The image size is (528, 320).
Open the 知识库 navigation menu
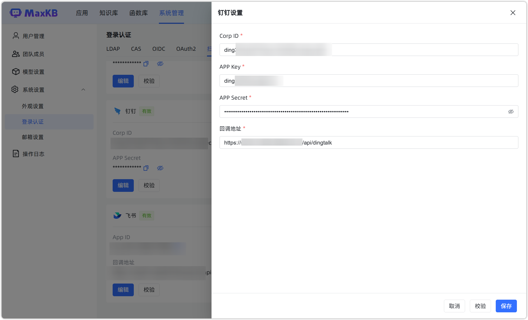[x=108, y=13]
